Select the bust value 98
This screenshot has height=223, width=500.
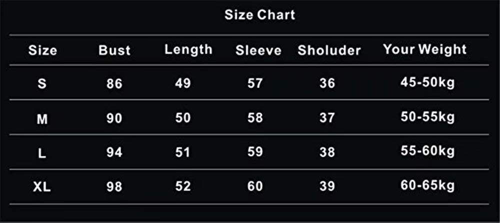pyautogui.click(x=114, y=187)
